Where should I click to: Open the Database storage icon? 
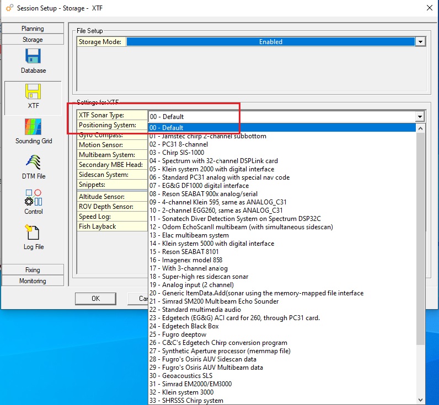[33, 61]
